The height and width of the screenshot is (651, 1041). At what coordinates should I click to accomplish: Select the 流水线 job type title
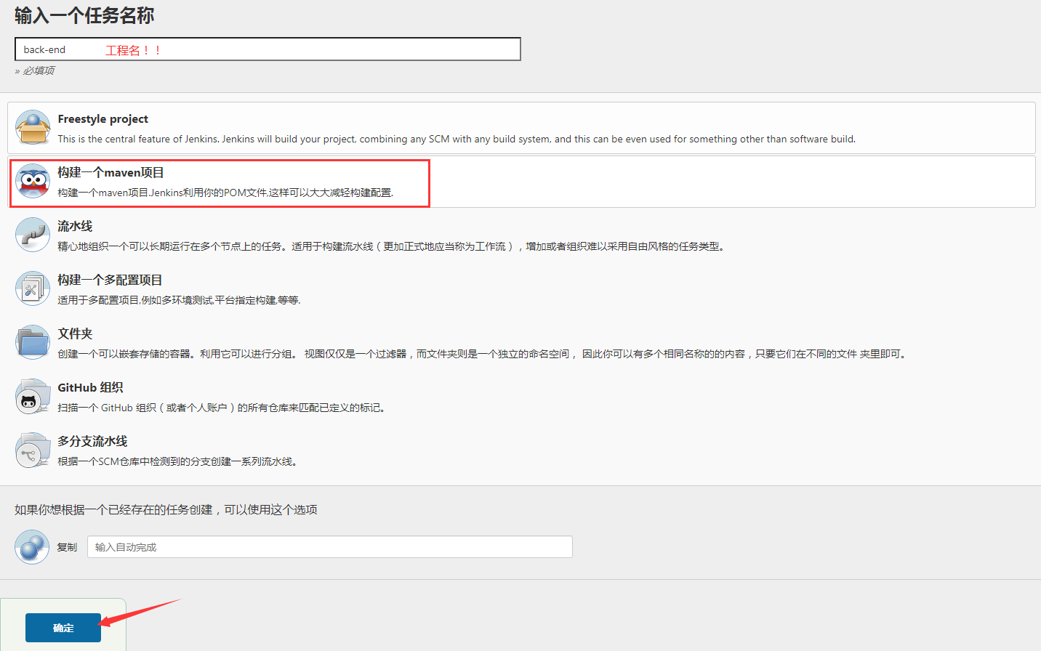pos(75,227)
